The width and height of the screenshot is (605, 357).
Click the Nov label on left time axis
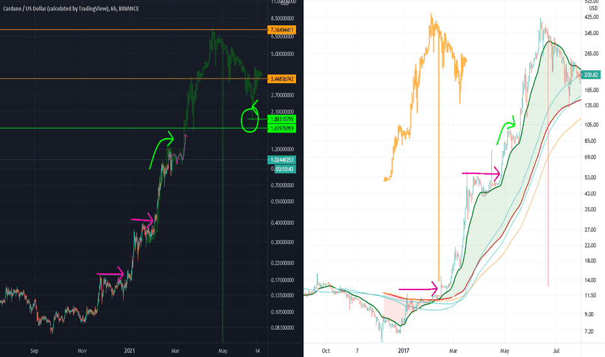click(82, 351)
